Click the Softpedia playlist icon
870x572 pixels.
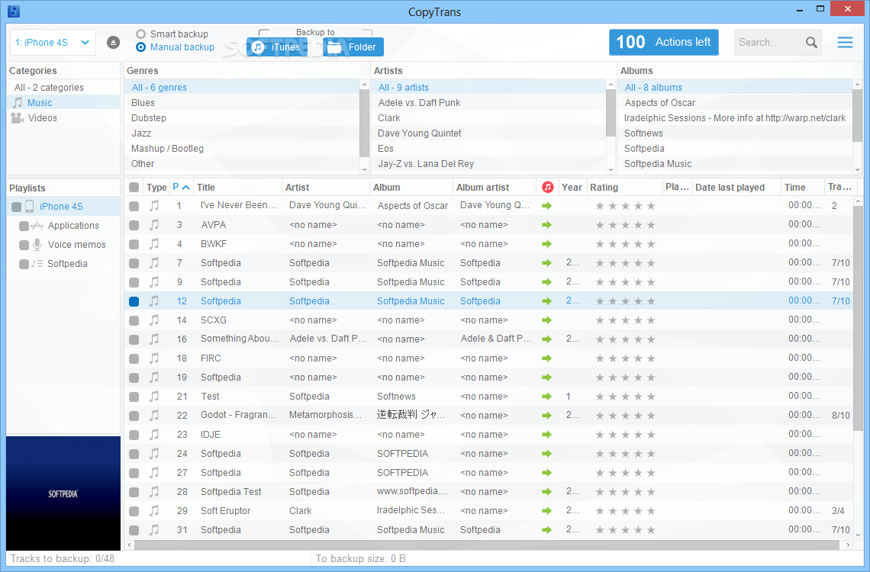[37, 264]
